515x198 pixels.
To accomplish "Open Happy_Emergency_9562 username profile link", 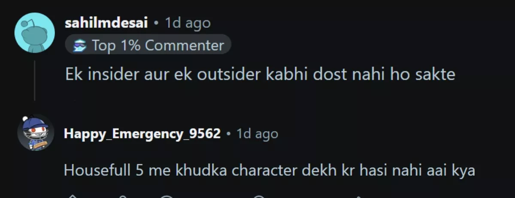I will tap(142, 134).
